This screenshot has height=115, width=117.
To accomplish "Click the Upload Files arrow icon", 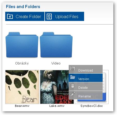I will [49, 17].
